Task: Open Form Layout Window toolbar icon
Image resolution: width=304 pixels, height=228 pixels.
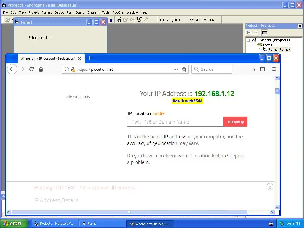Action: pos(132,20)
